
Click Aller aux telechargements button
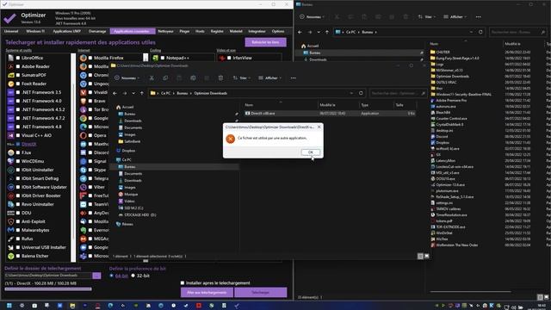point(207,293)
